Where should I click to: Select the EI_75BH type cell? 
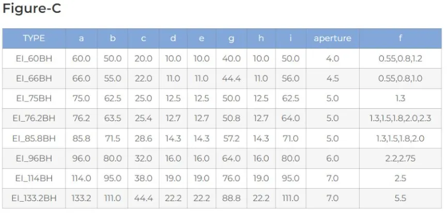point(34,99)
